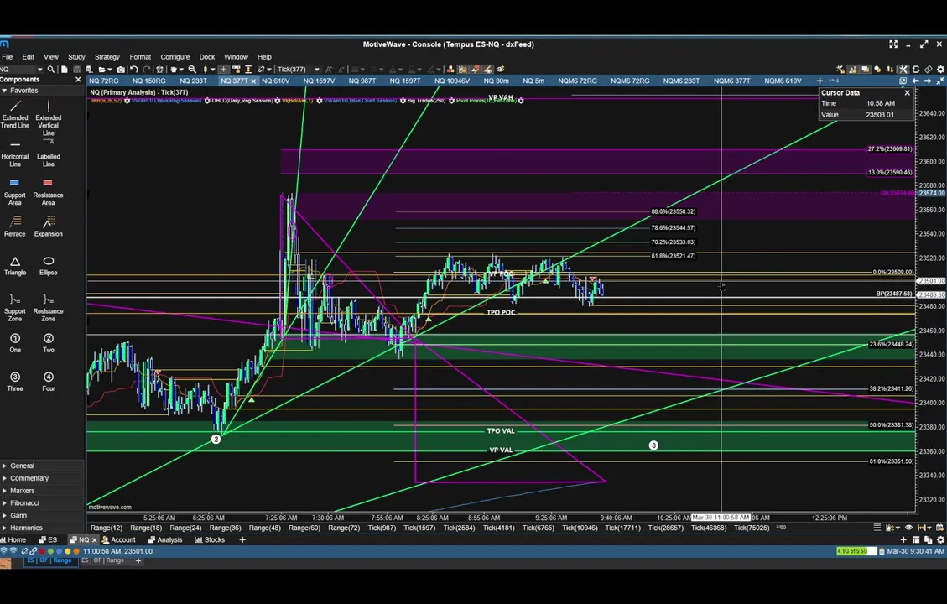Close the Cursor Data panel
Image resolution: width=947 pixels, height=604 pixels.
[907, 93]
